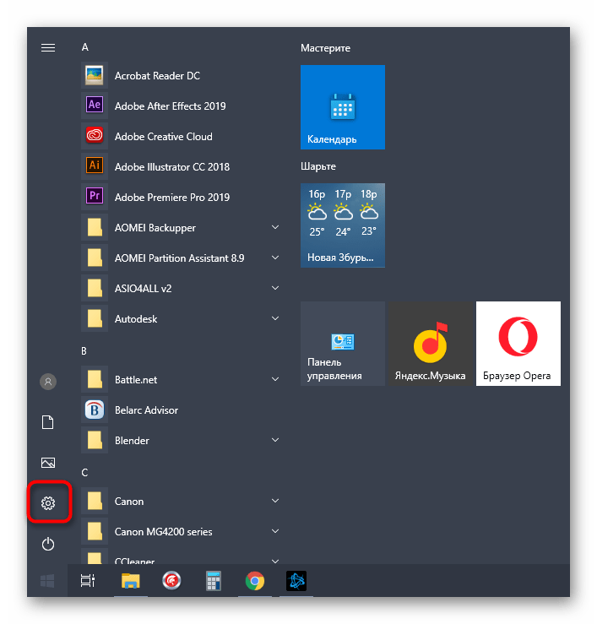
Task: Launch the Браузер Opera tile
Action: tap(518, 344)
